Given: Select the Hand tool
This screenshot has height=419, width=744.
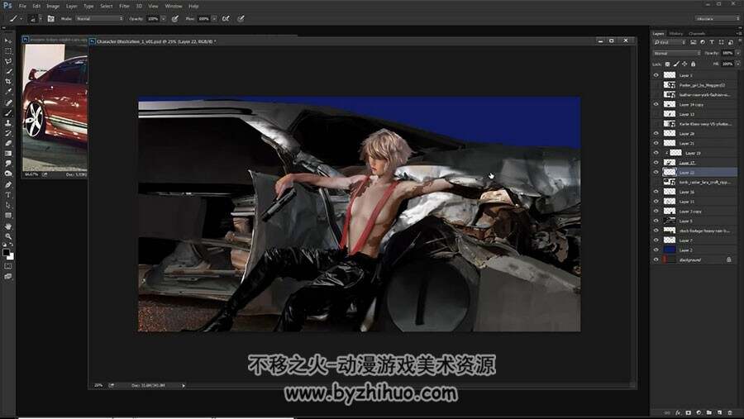Looking at the screenshot, I should click(x=8, y=226).
